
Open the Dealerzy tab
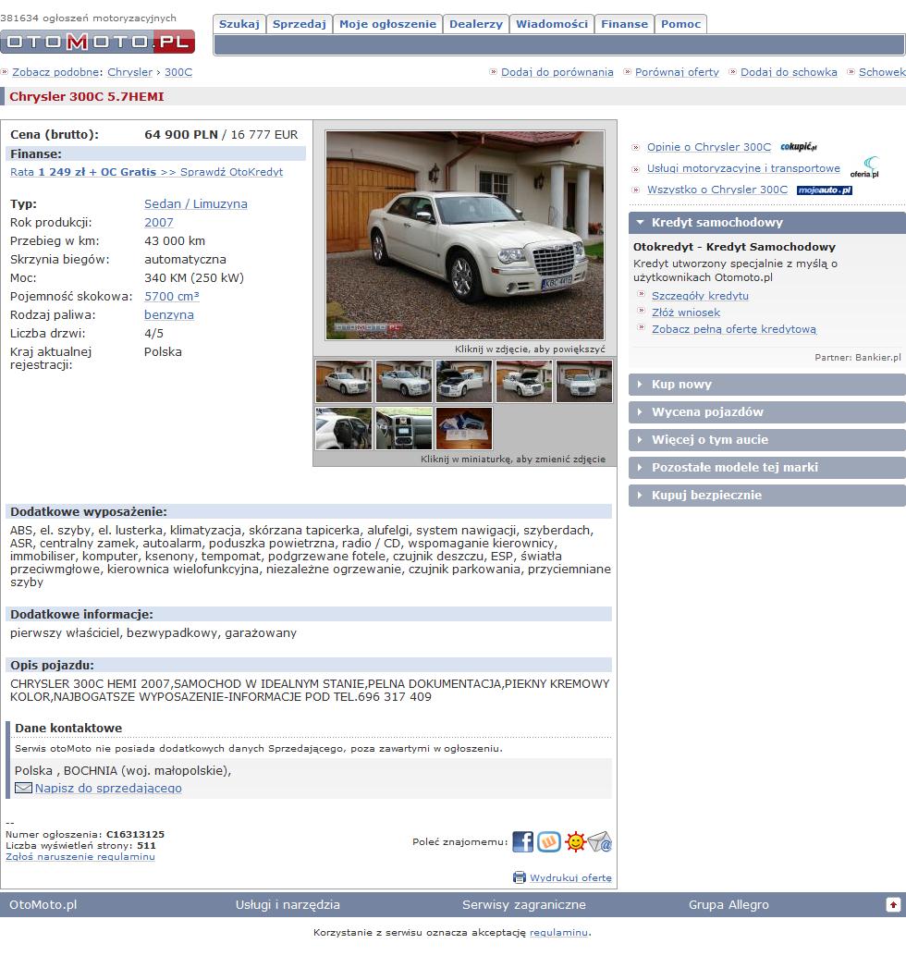[x=476, y=24]
